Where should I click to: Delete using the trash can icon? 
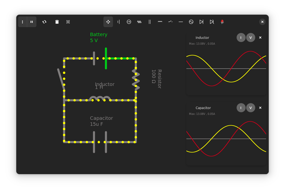pos(57,22)
